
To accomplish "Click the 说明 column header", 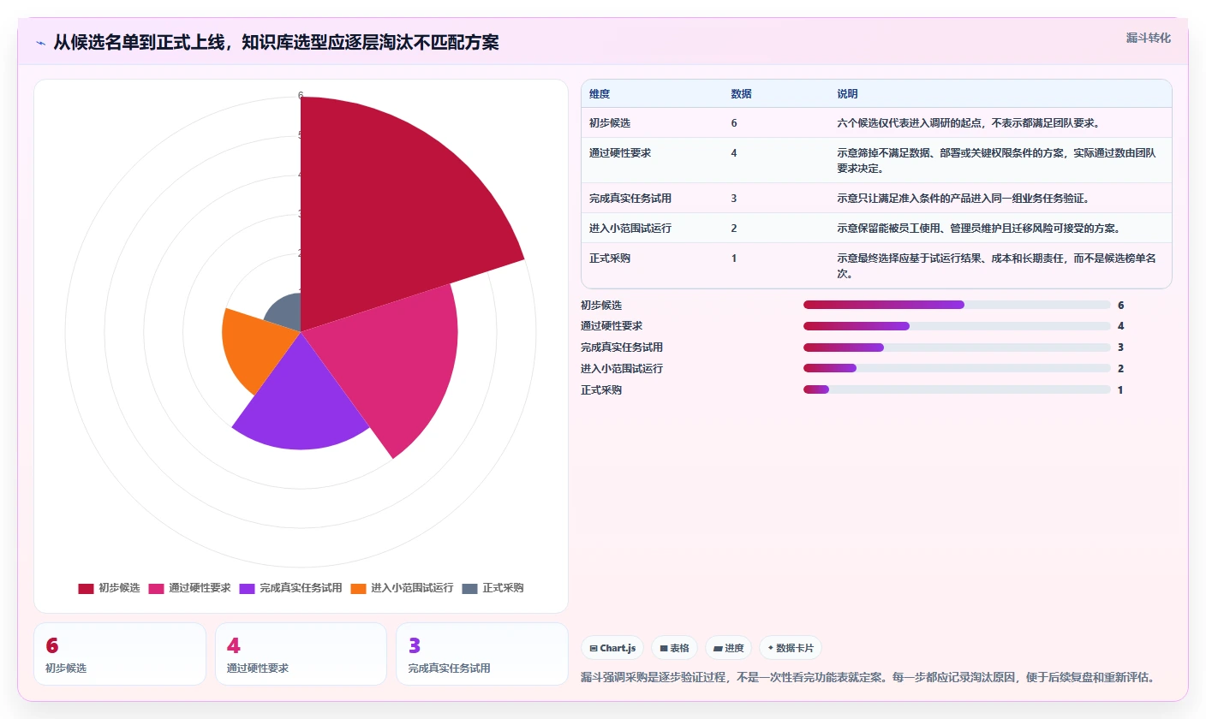I will [x=848, y=94].
